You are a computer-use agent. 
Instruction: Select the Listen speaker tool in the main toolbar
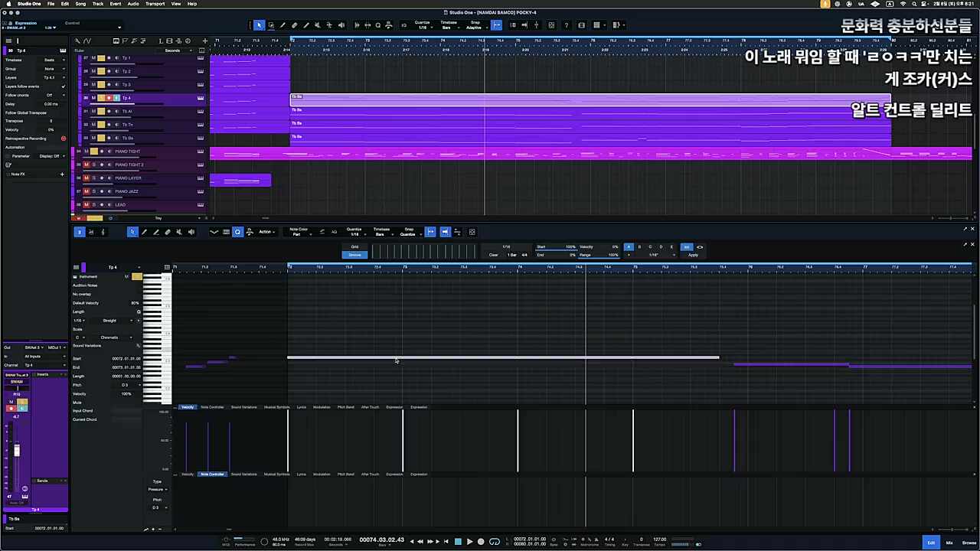[341, 25]
